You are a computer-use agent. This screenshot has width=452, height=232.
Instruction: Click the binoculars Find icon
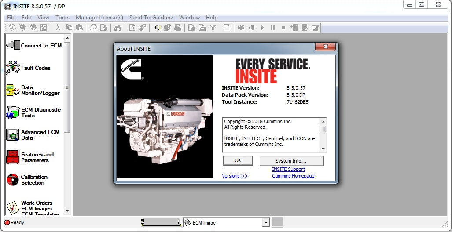tap(118, 28)
